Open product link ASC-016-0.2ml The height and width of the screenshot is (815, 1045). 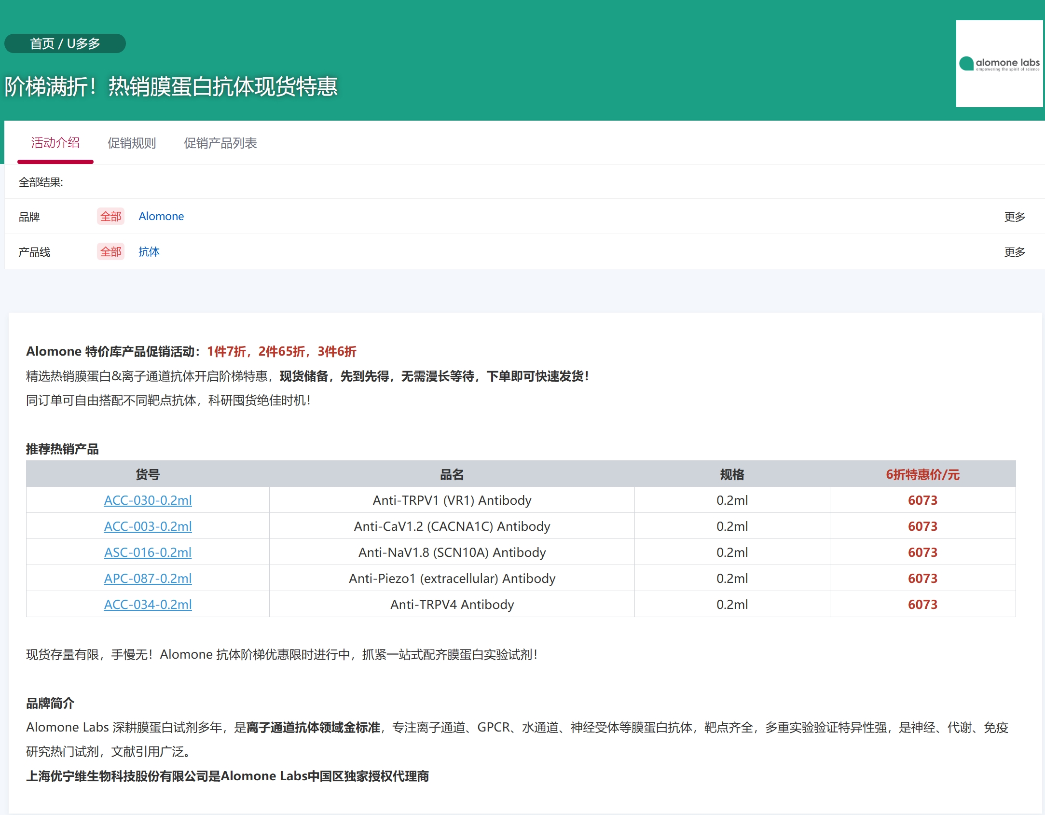[148, 552]
